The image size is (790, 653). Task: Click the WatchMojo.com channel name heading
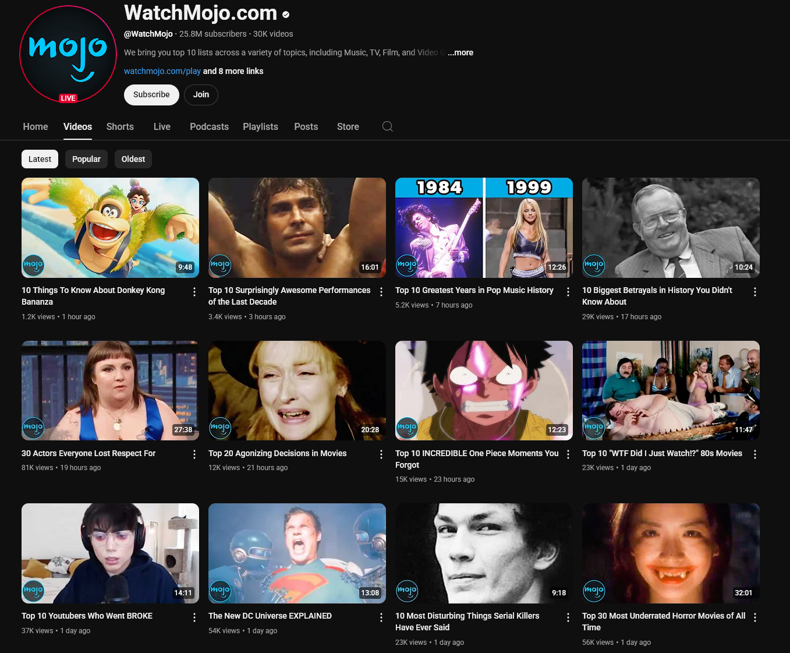(200, 13)
